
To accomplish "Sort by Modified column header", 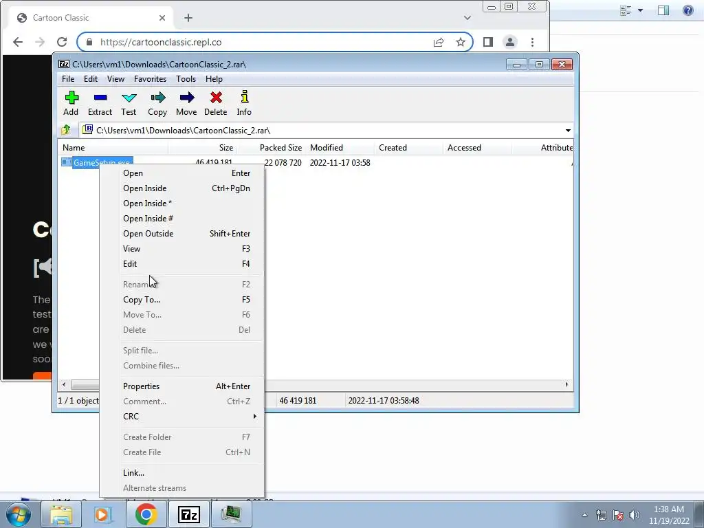I will [x=340, y=148].
